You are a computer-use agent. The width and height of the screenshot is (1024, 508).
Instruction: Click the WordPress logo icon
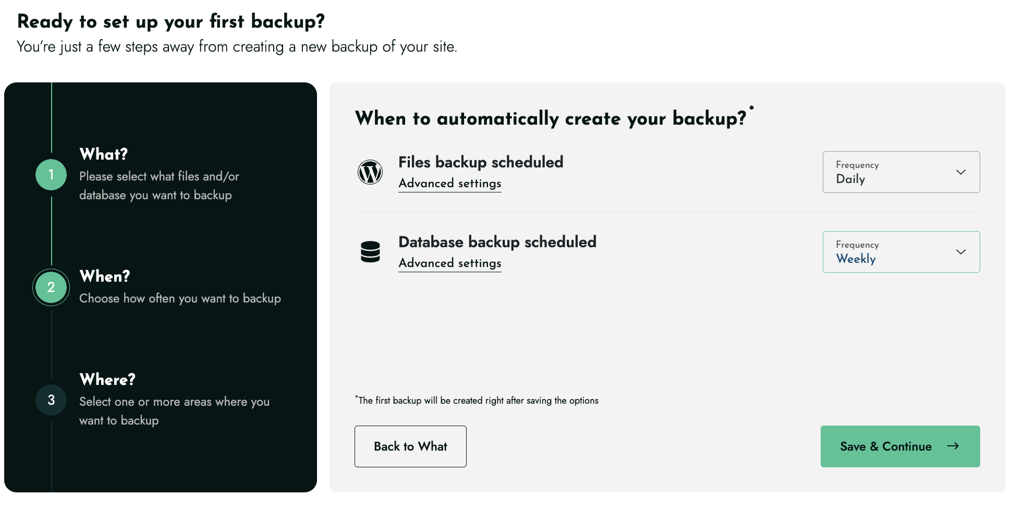[x=370, y=172]
